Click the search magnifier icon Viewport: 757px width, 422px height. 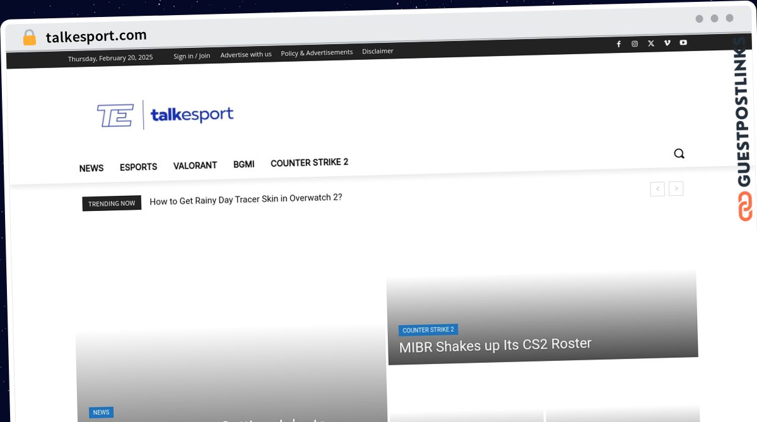(x=679, y=153)
